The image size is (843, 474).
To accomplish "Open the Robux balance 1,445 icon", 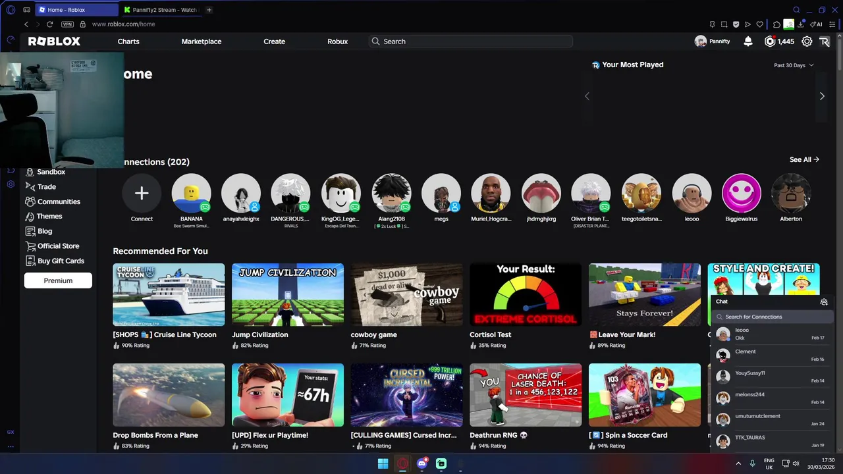I will (x=770, y=41).
